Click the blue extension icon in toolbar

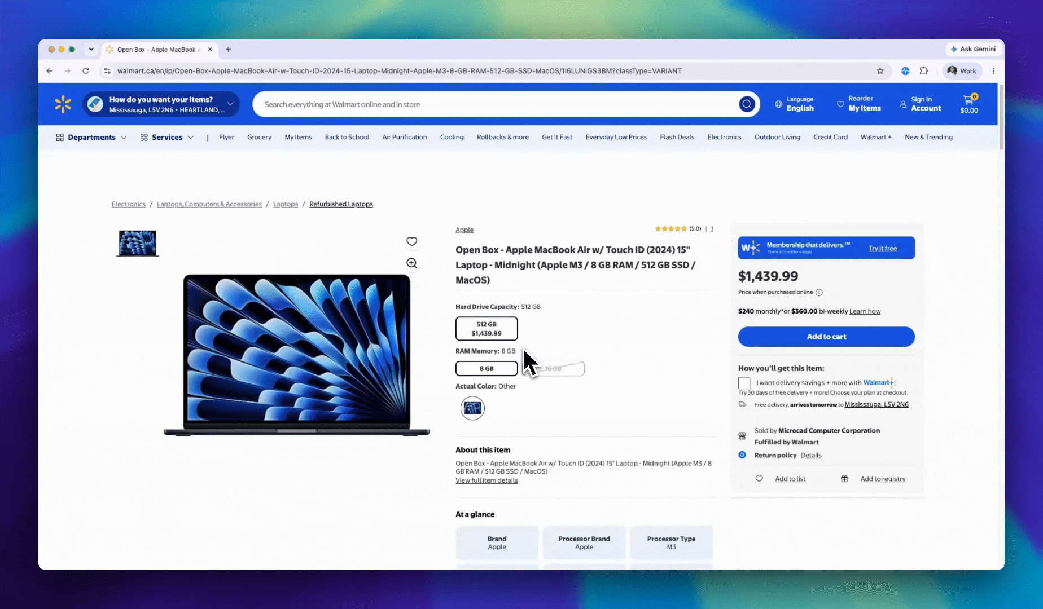(x=905, y=71)
